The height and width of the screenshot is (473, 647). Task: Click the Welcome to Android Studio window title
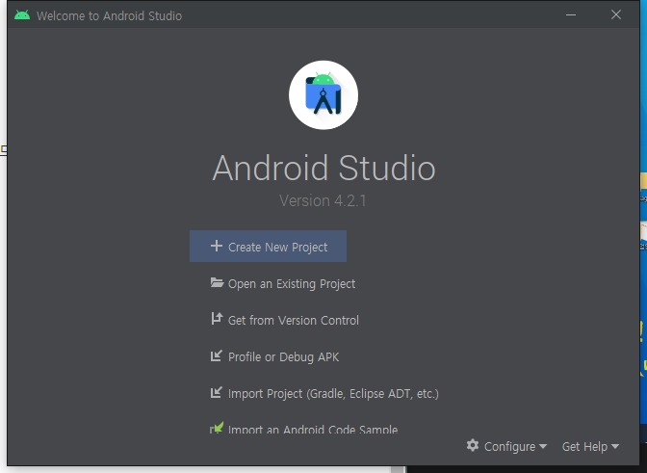coord(110,15)
